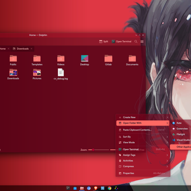
Task: Open the Downloads folder icon
Action: click(13, 74)
